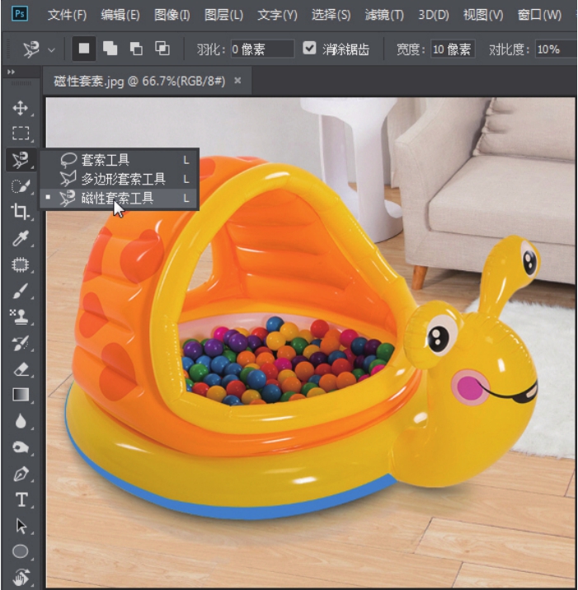Select the Ellipse shape tool
This screenshot has width=578, height=590.
click(x=21, y=551)
